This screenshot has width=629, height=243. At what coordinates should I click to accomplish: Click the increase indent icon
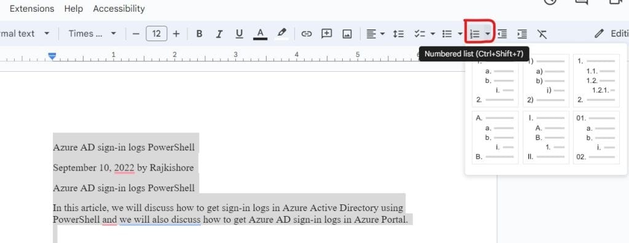(522, 34)
